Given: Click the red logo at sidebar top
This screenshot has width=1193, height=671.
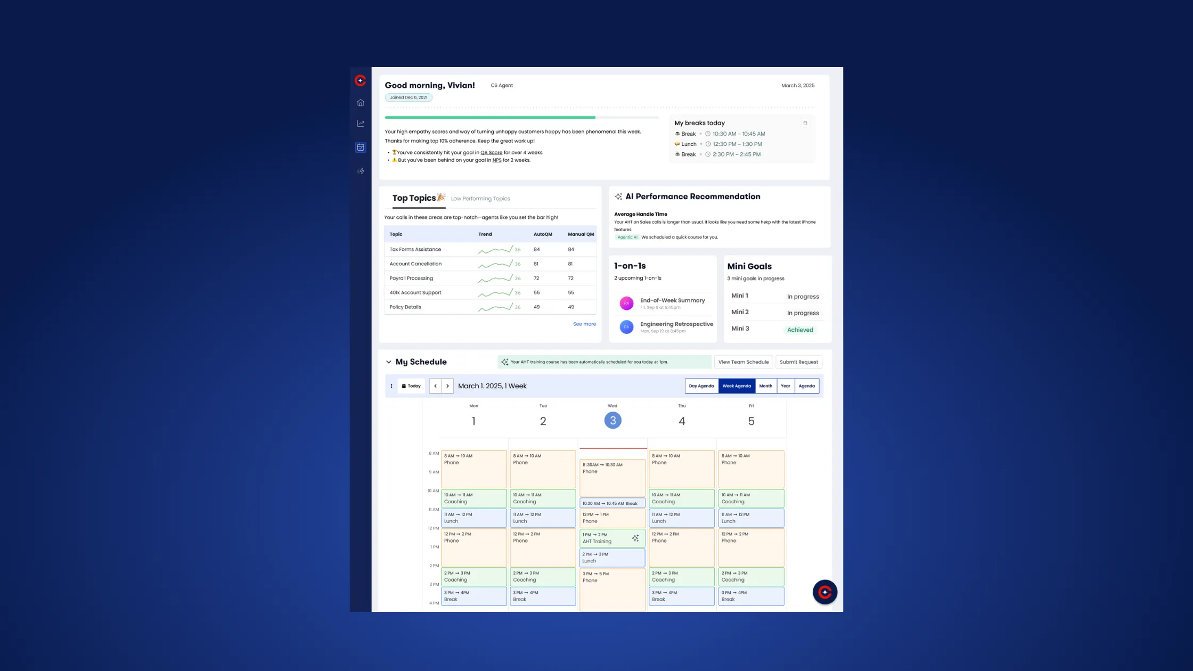Looking at the screenshot, I should (361, 80).
